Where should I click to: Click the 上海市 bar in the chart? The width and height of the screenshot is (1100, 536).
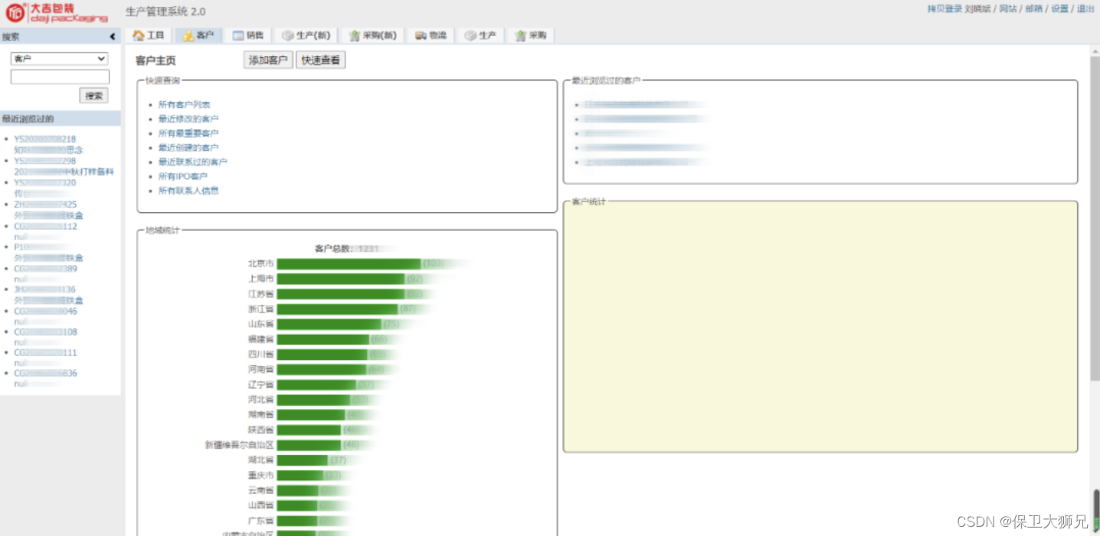coord(341,279)
